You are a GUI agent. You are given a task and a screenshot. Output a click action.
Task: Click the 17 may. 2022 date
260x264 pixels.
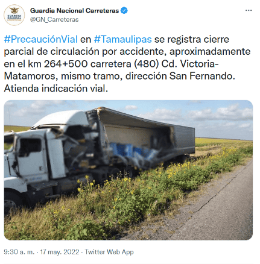tap(60, 252)
